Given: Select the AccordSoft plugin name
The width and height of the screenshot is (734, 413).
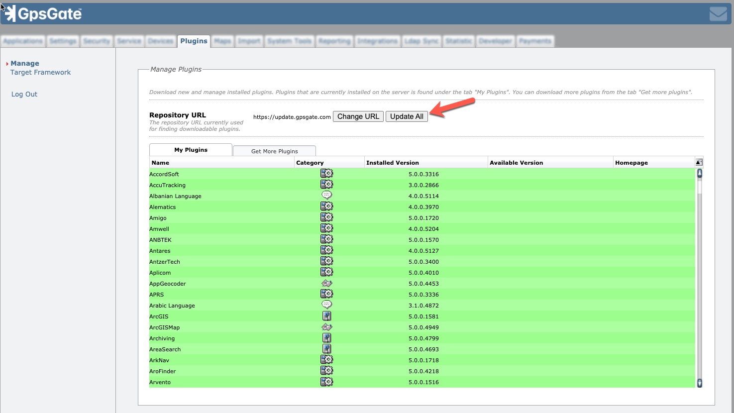Looking at the screenshot, I should point(164,174).
